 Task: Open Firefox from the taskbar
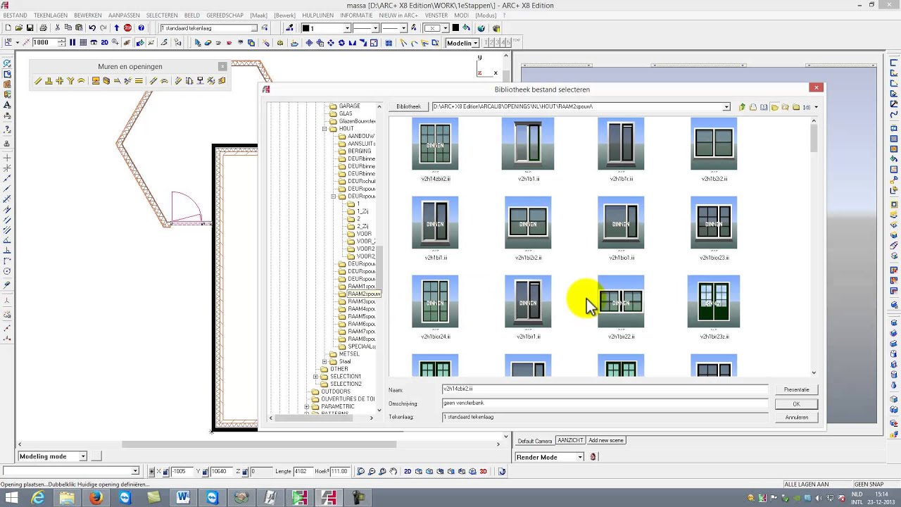(96, 498)
